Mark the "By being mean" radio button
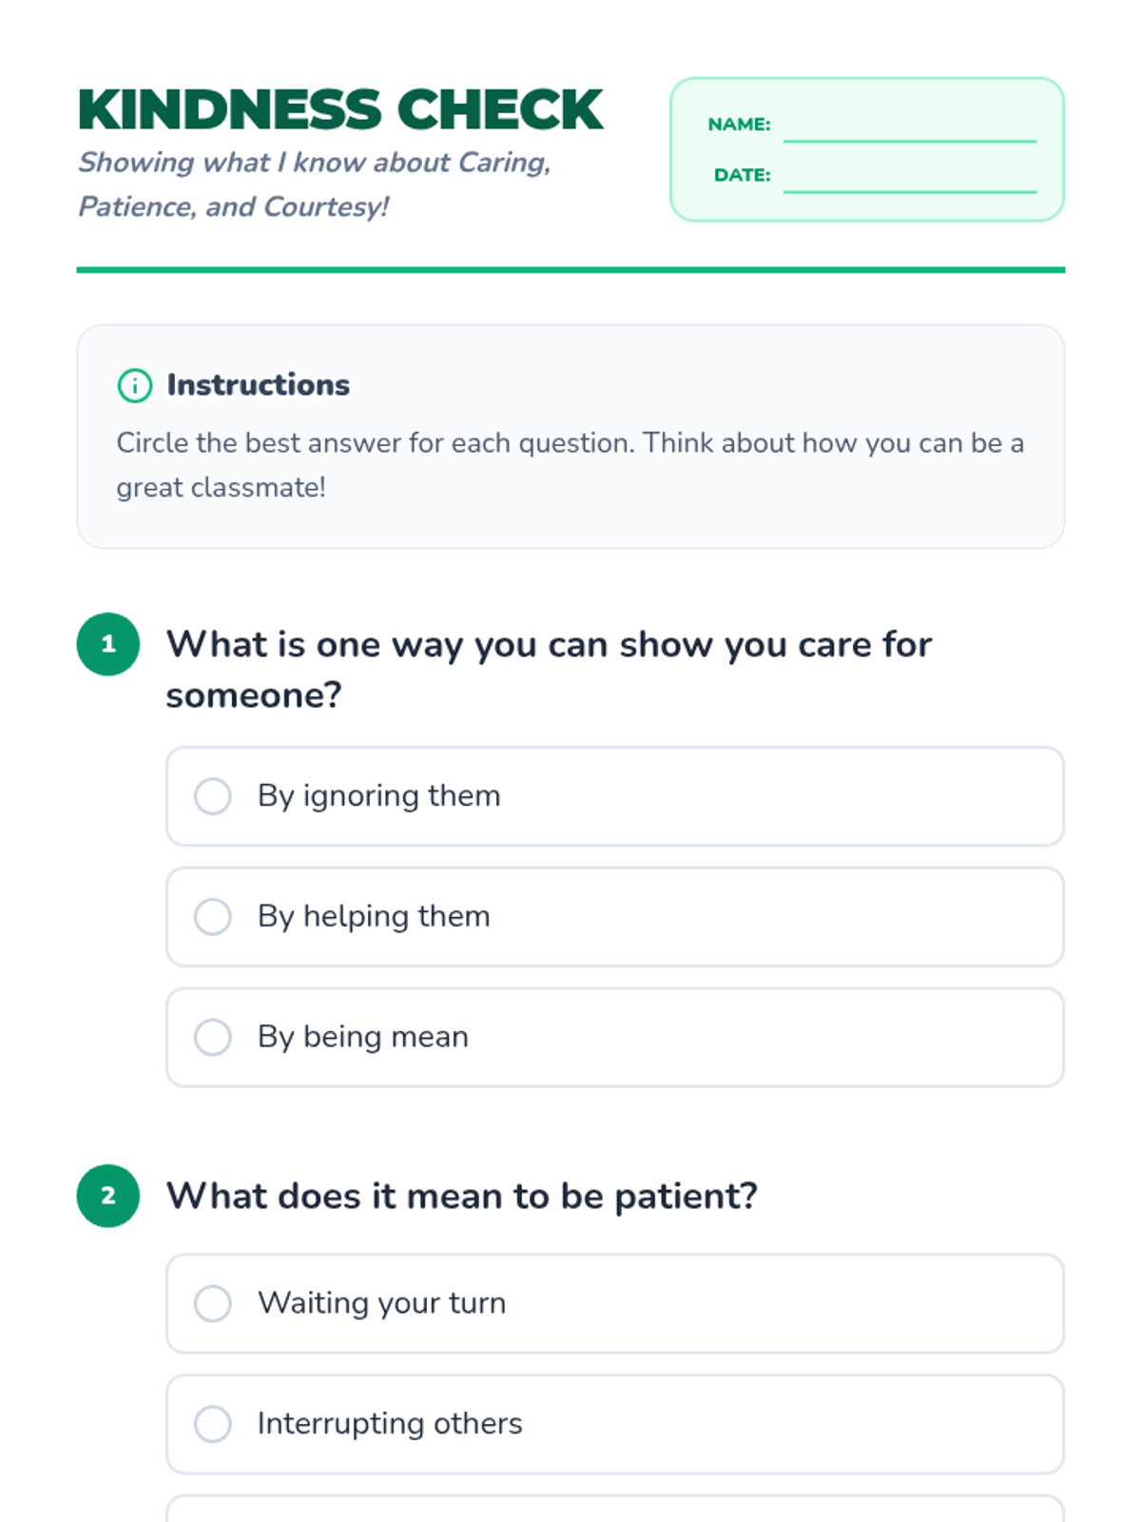The width and height of the screenshot is (1141, 1522). pos(213,1037)
